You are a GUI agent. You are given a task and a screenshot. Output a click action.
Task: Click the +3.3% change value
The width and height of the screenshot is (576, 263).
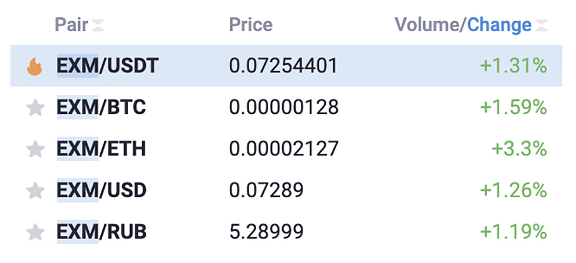coord(519,149)
